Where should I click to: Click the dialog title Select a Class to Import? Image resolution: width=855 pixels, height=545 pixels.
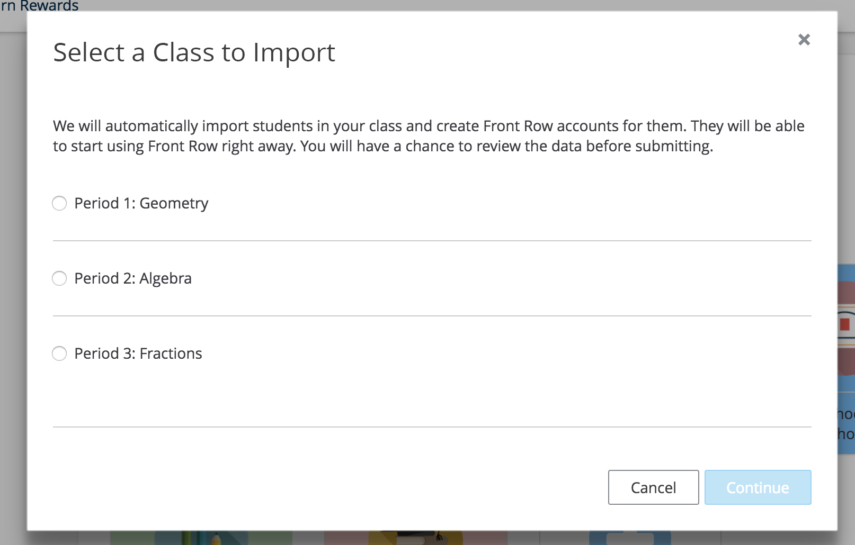194,52
